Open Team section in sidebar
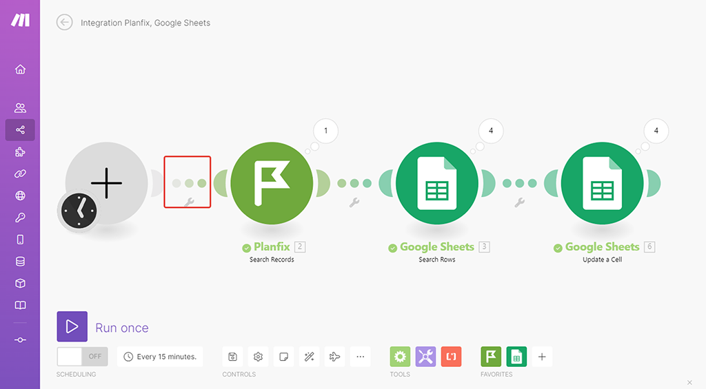This screenshot has width=706, height=389. (20, 108)
